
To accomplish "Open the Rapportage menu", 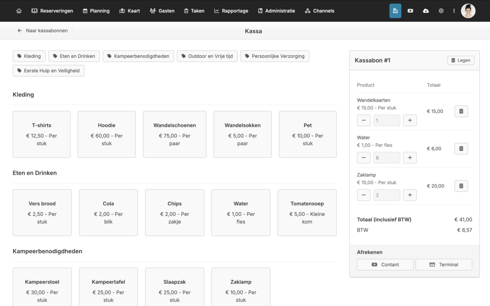I will pos(231,11).
